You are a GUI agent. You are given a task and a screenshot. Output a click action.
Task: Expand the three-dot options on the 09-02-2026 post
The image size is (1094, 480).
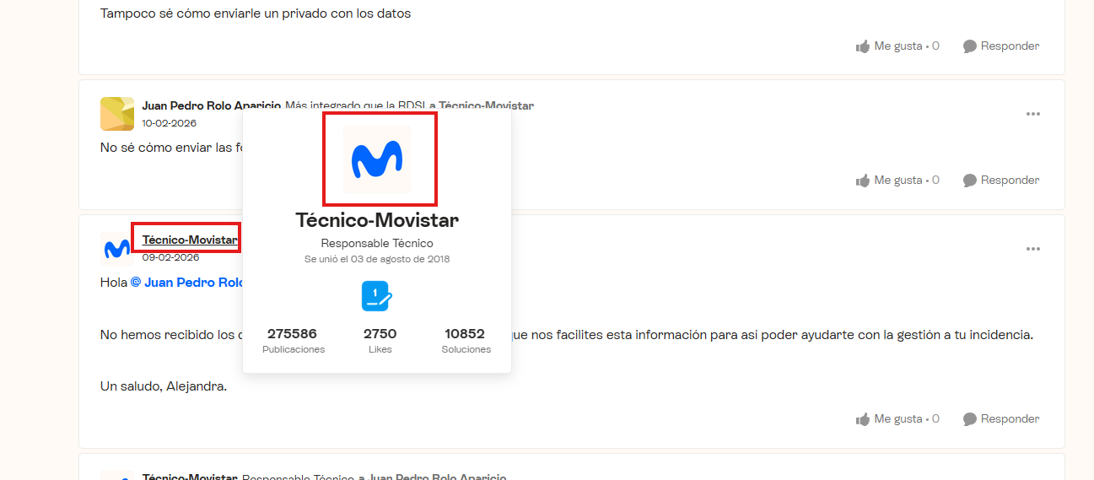coord(1032,249)
